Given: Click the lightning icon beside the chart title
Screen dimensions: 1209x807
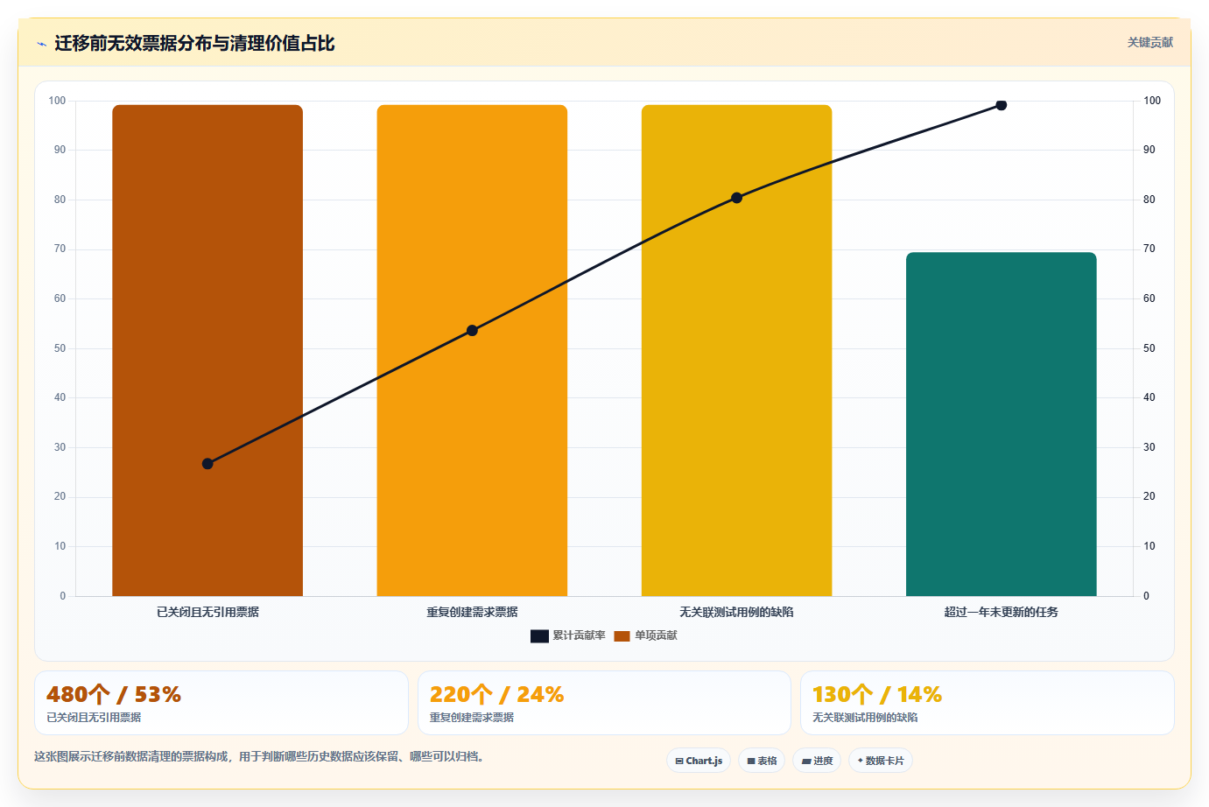Looking at the screenshot, I should click(x=41, y=44).
